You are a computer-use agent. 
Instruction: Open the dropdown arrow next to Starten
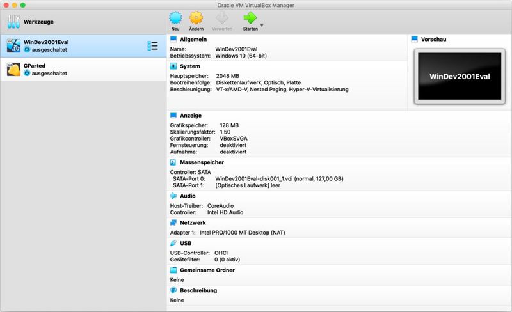point(262,25)
